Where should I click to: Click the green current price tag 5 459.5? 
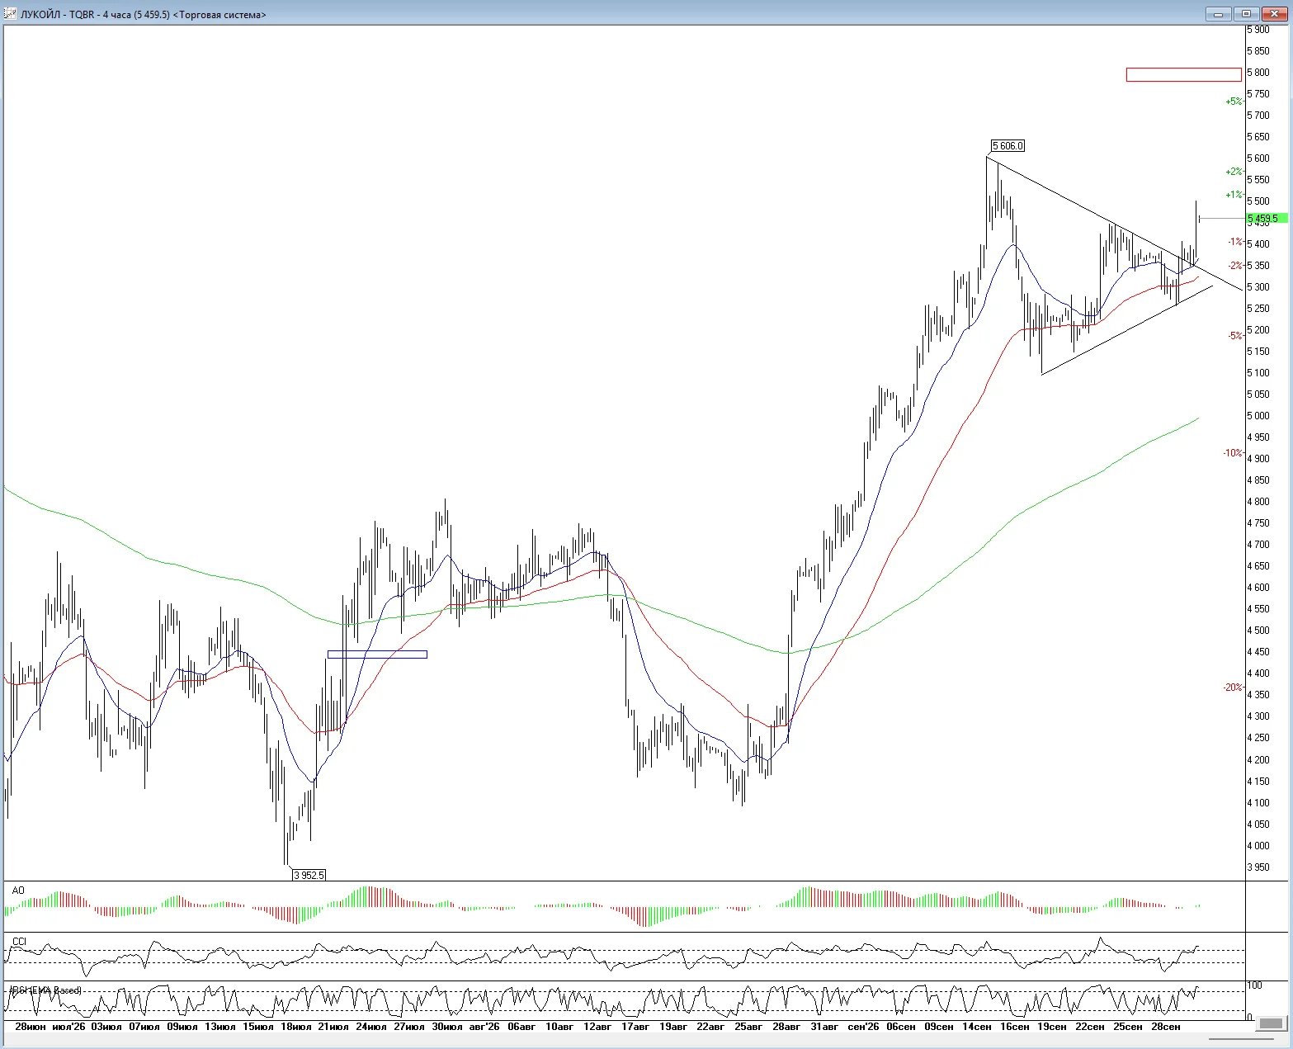click(1267, 219)
